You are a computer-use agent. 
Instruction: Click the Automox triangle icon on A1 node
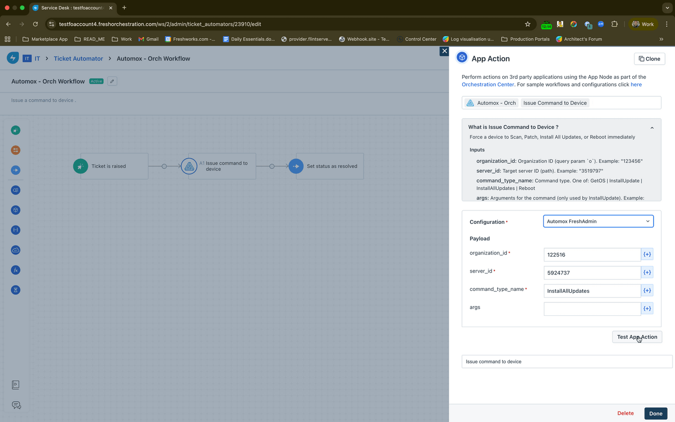pos(189,166)
